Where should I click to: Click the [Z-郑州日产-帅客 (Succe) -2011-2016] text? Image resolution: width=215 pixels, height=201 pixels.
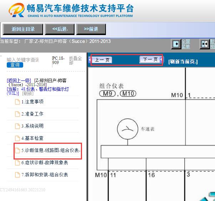coord(37,82)
